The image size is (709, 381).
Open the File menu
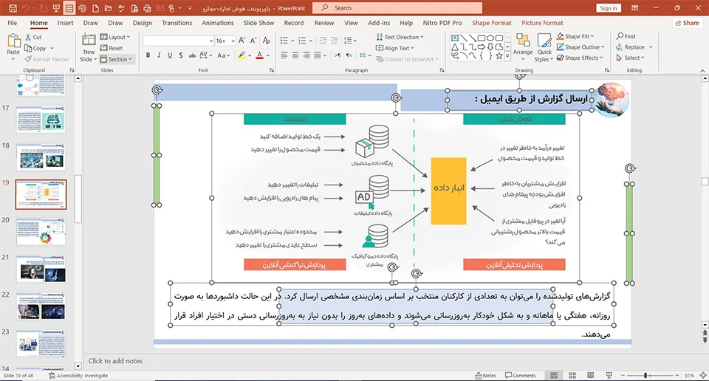click(x=13, y=23)
